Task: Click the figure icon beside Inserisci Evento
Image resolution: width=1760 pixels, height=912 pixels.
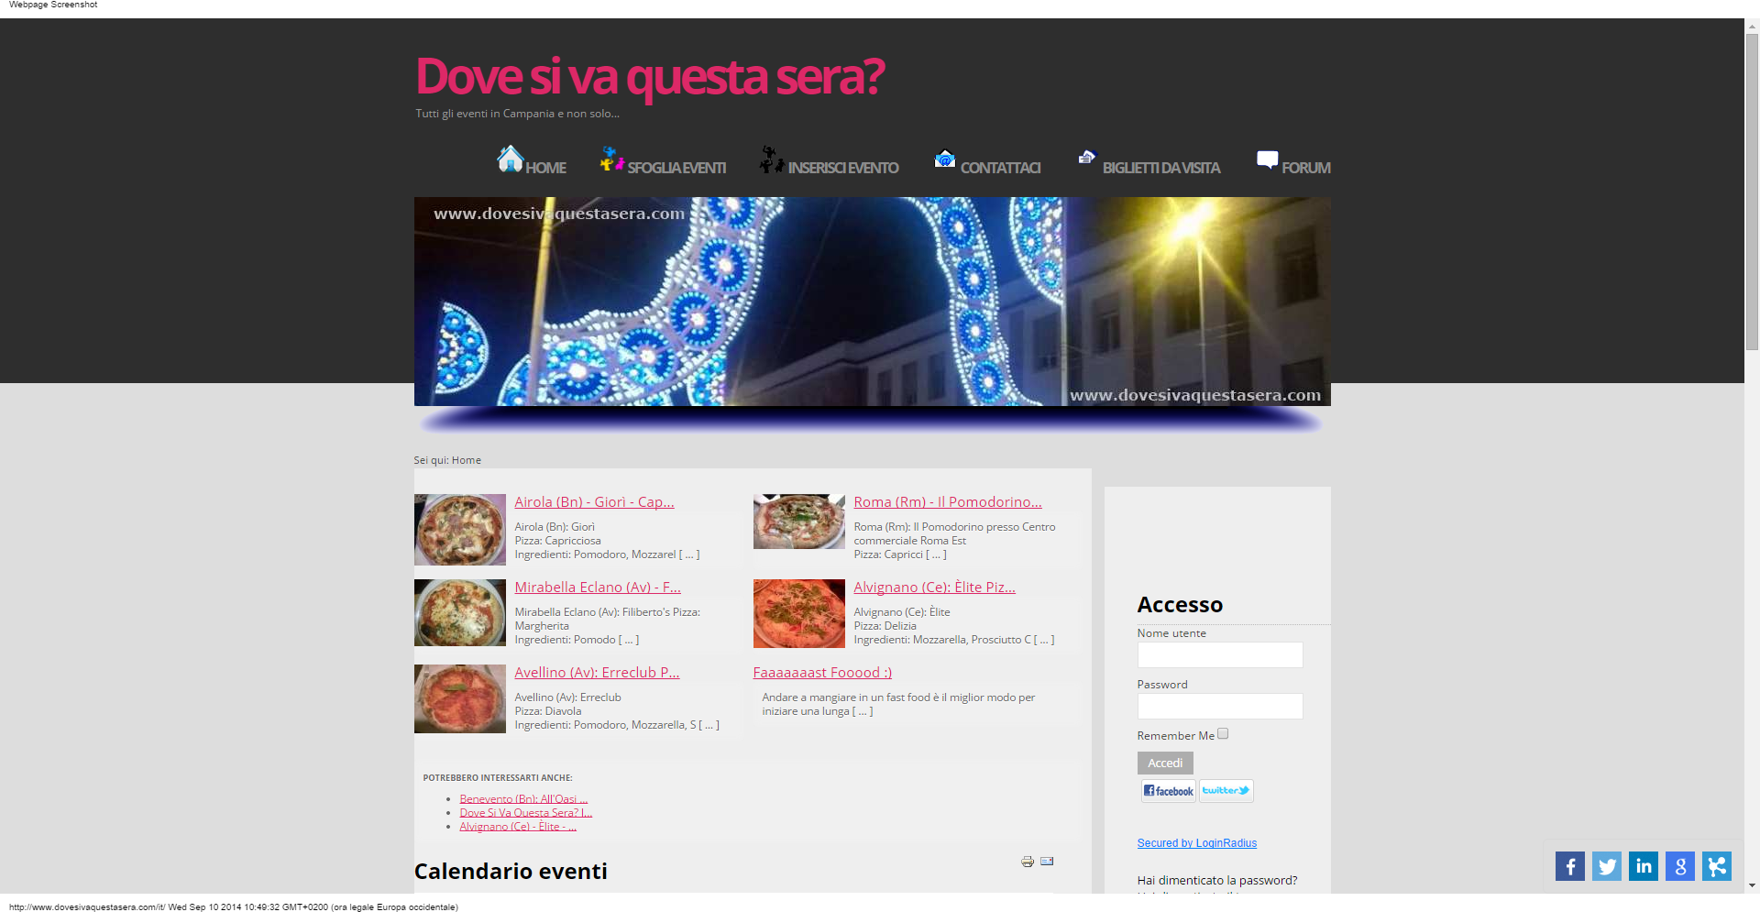Action: pos(772,159)
